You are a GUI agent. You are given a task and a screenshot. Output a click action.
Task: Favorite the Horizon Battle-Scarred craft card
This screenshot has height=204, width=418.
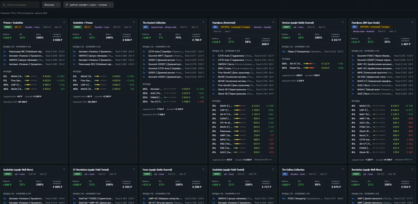pyautogui.click(x=342, y=22)
